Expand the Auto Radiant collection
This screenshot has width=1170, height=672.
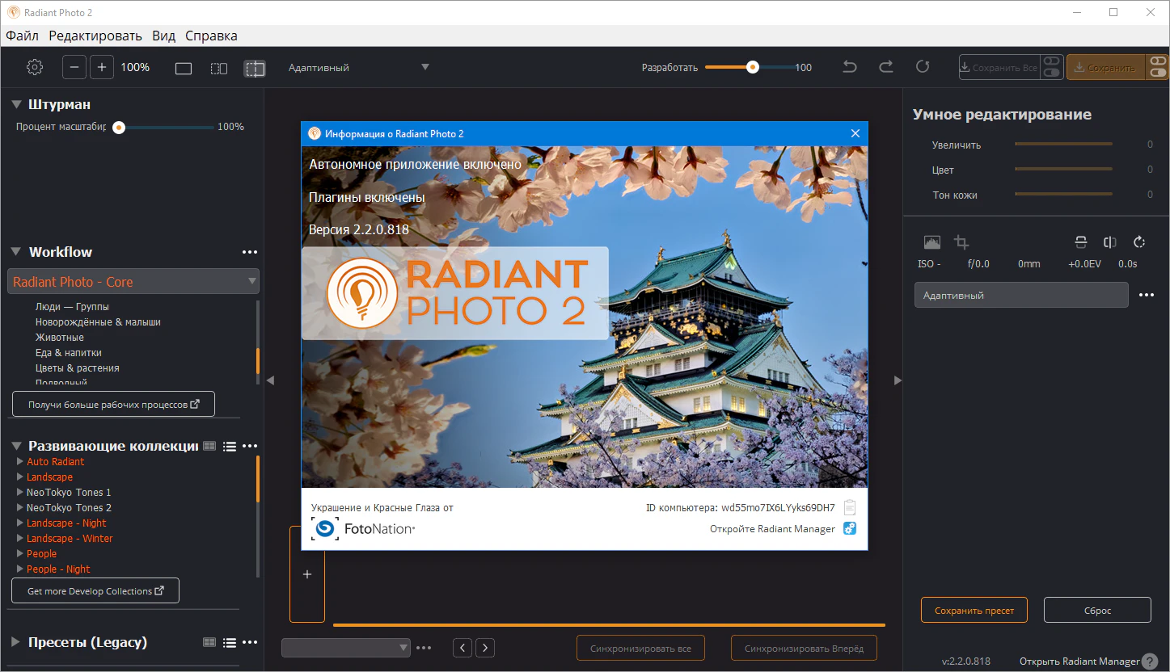pyautogui.click(x=20, y=462)
